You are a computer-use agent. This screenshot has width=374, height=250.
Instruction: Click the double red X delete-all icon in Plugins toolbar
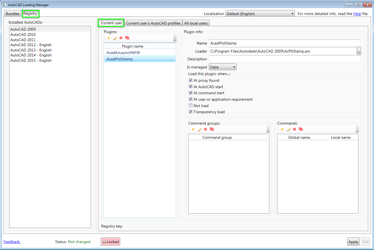[127, 38]
